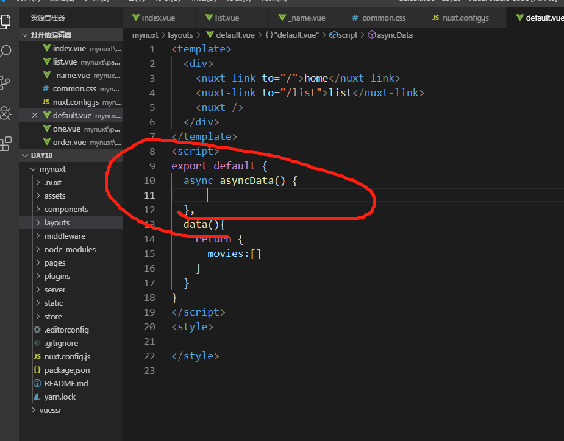The height and width of the screenshot is (441, 564).
Task: Switch to the list.vue tab
Action: [x=232, y=18]
